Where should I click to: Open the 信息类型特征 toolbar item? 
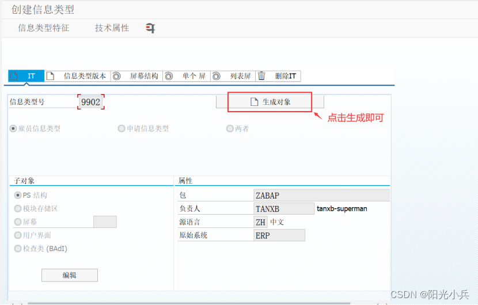point(44,28)
